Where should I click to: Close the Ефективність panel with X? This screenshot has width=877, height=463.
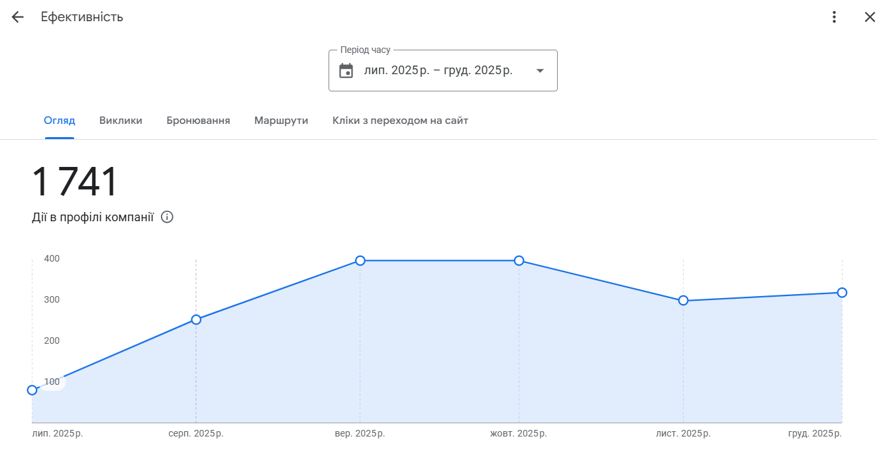(869, 17)
